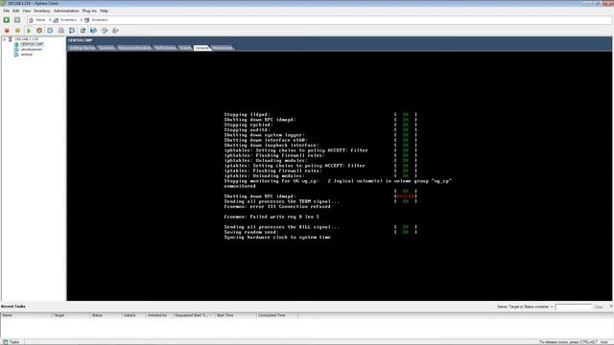Image resolution: width=614 pixels, height=345 pixels.
Task: Open the Inventory menu
Action: [42, 11]
